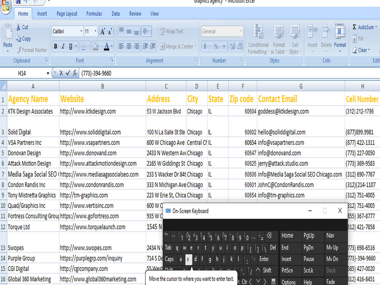380x285 pixels.
Task: Decrease decimal places
Action: [240, 46]
